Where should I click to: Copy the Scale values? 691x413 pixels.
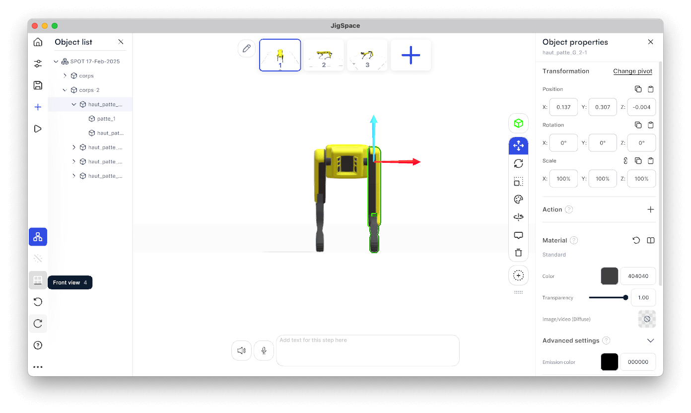[x=638, y=161]
